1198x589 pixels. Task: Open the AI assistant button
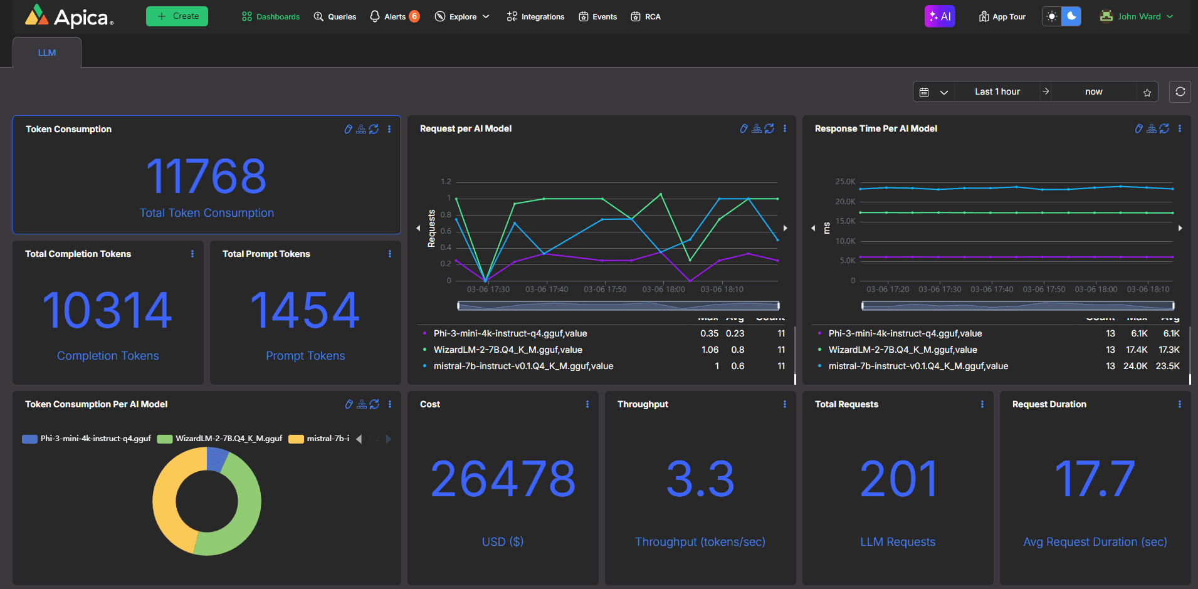point(939,17)
